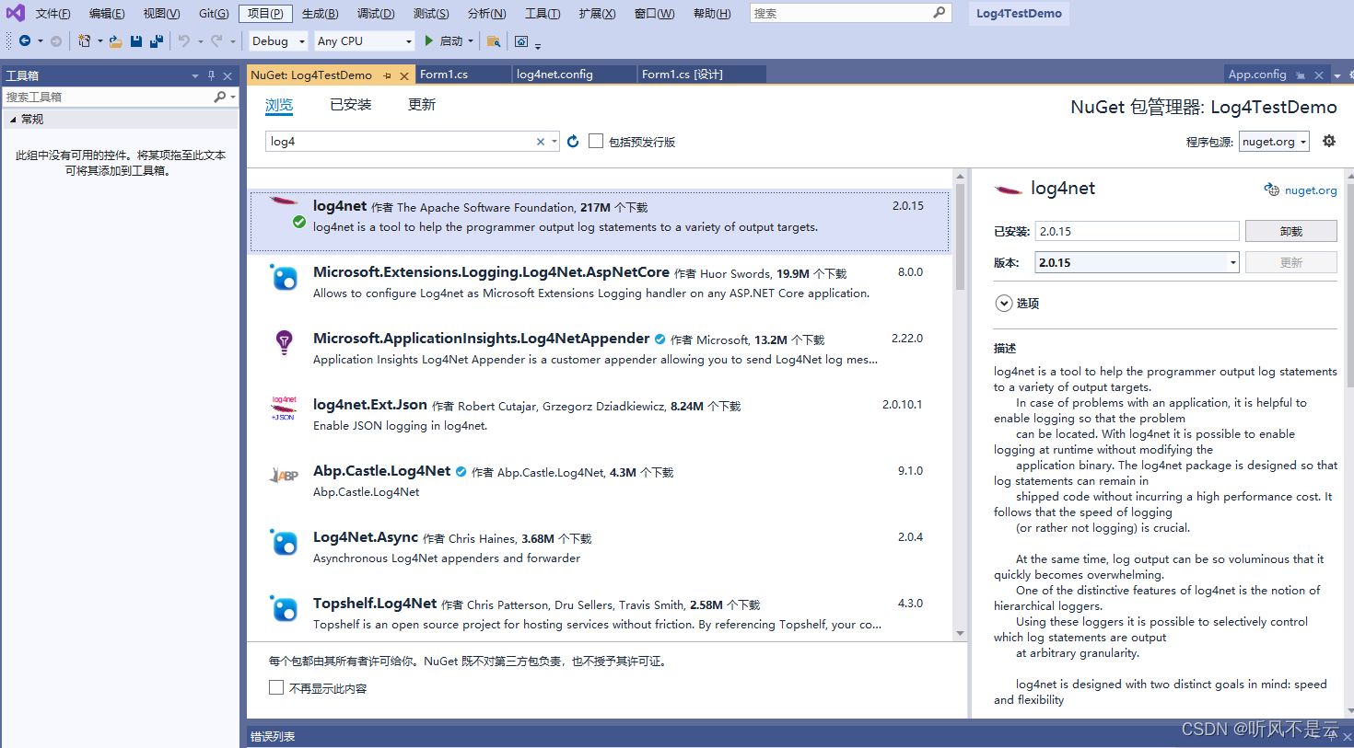Clear the log4 search text with X
Viewport: 1354px width, 748px height.
click(x=541, y=142)
